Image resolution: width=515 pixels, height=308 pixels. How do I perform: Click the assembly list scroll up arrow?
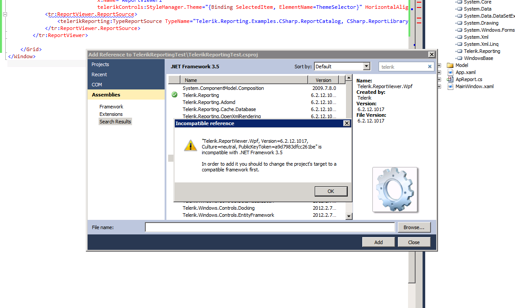(349, 78)
